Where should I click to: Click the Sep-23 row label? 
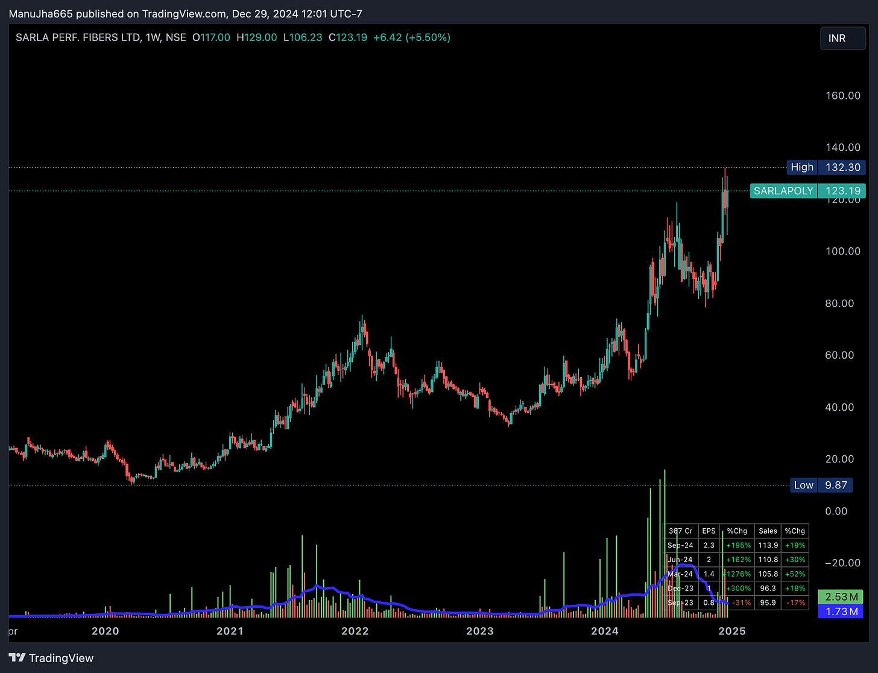[681, 602]
